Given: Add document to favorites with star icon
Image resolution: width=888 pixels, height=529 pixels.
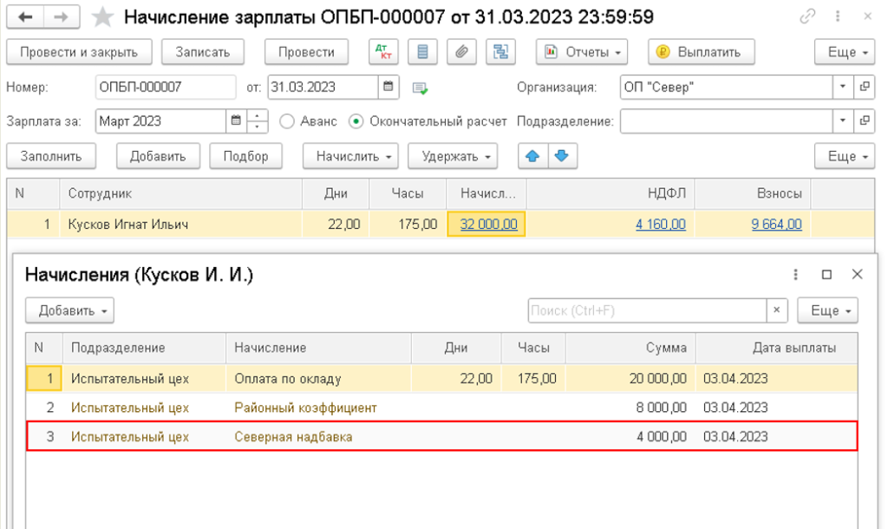Looking at the screenshot, I should (x=103, y=16).
